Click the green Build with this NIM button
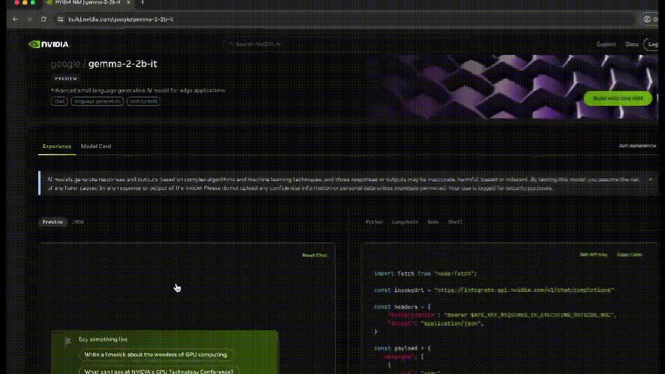The width and height of the screenshot is (665, 374). [618, 99]
